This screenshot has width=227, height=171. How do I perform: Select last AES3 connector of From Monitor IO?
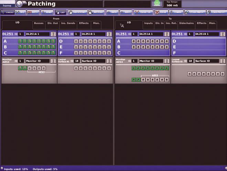pyautogui.click(x=44, y=68)
